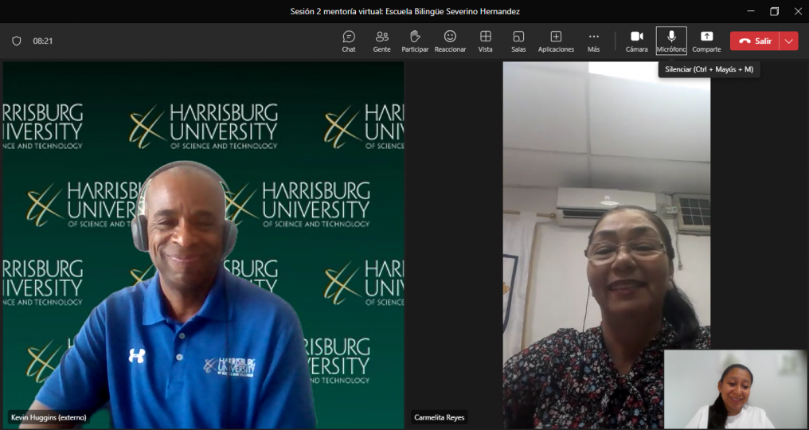Open the Chat panel
The image size is (809, 430).
click(x=349, y=41)
